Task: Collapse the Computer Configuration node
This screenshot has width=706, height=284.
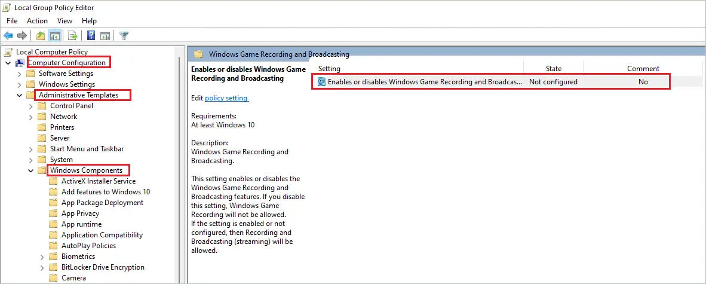Action: coord(8,63)
